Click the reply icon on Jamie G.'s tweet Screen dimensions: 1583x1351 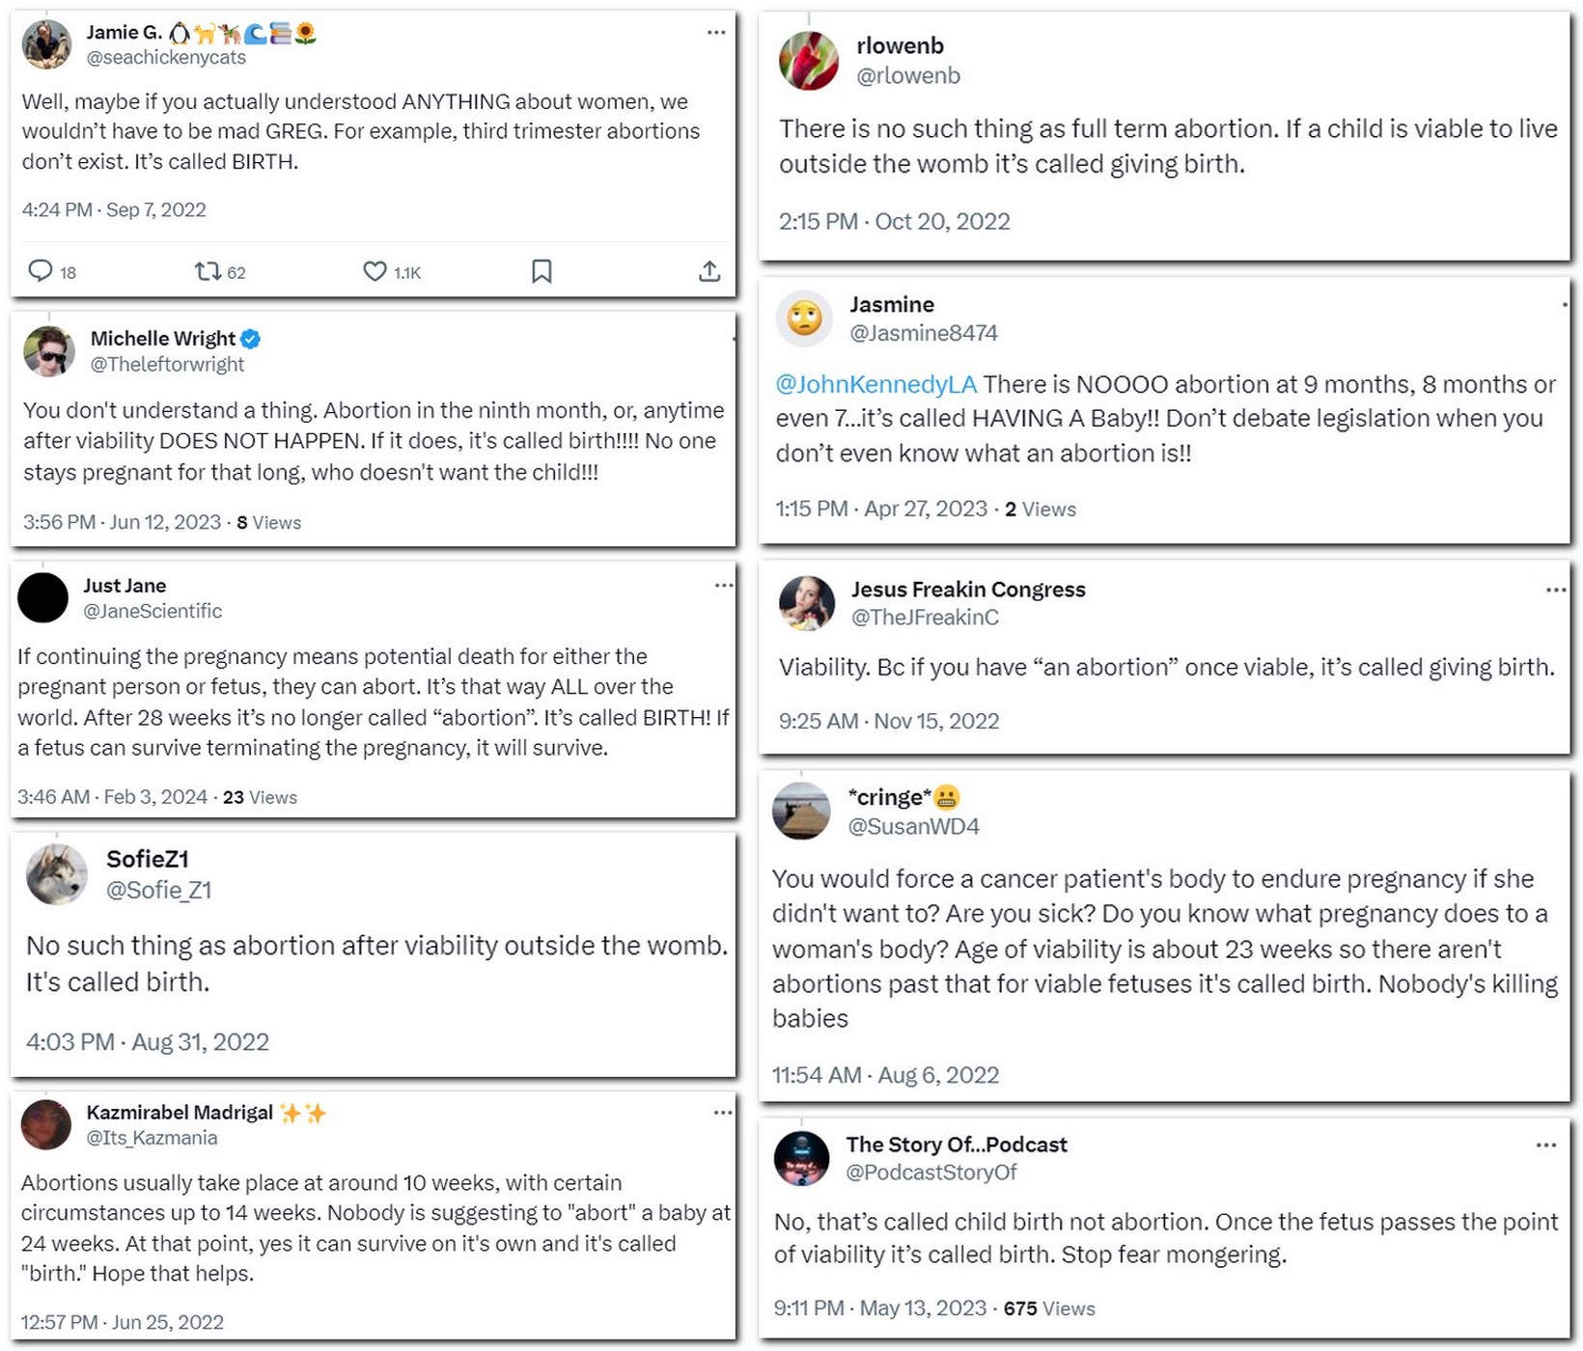(x=40, y=271)
